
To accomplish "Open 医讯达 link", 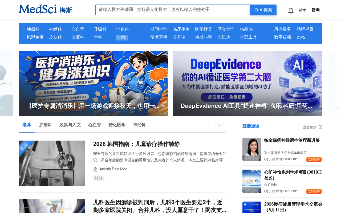I will coord(224,37).
